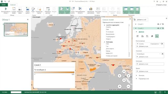Image resolution: width=168 pixels, height=94 pixels.
Task: Refresh data with Обновить данные
Action: [x=48, y=10]
